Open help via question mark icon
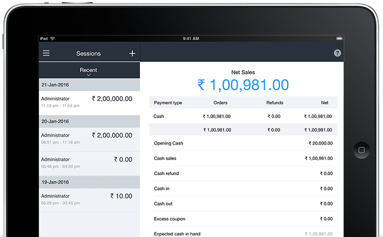This screenshot has width=383, height=237. [337, 53]
